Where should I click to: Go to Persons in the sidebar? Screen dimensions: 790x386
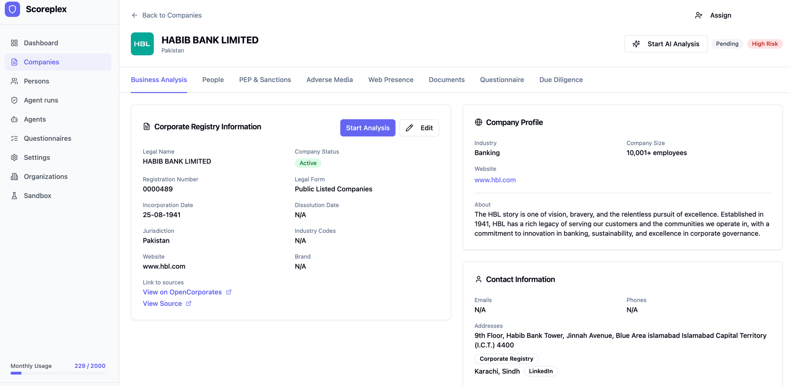36,81
